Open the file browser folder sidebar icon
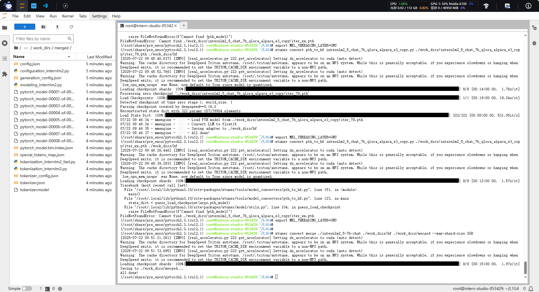Screen dimensions: 539x292 5,28
